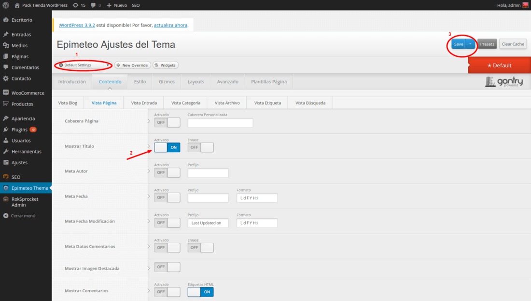Viewport: 531px width, 301px height.
Task: Toggle Cabecera Página Activado switch
Action: (x=167, y=122)
